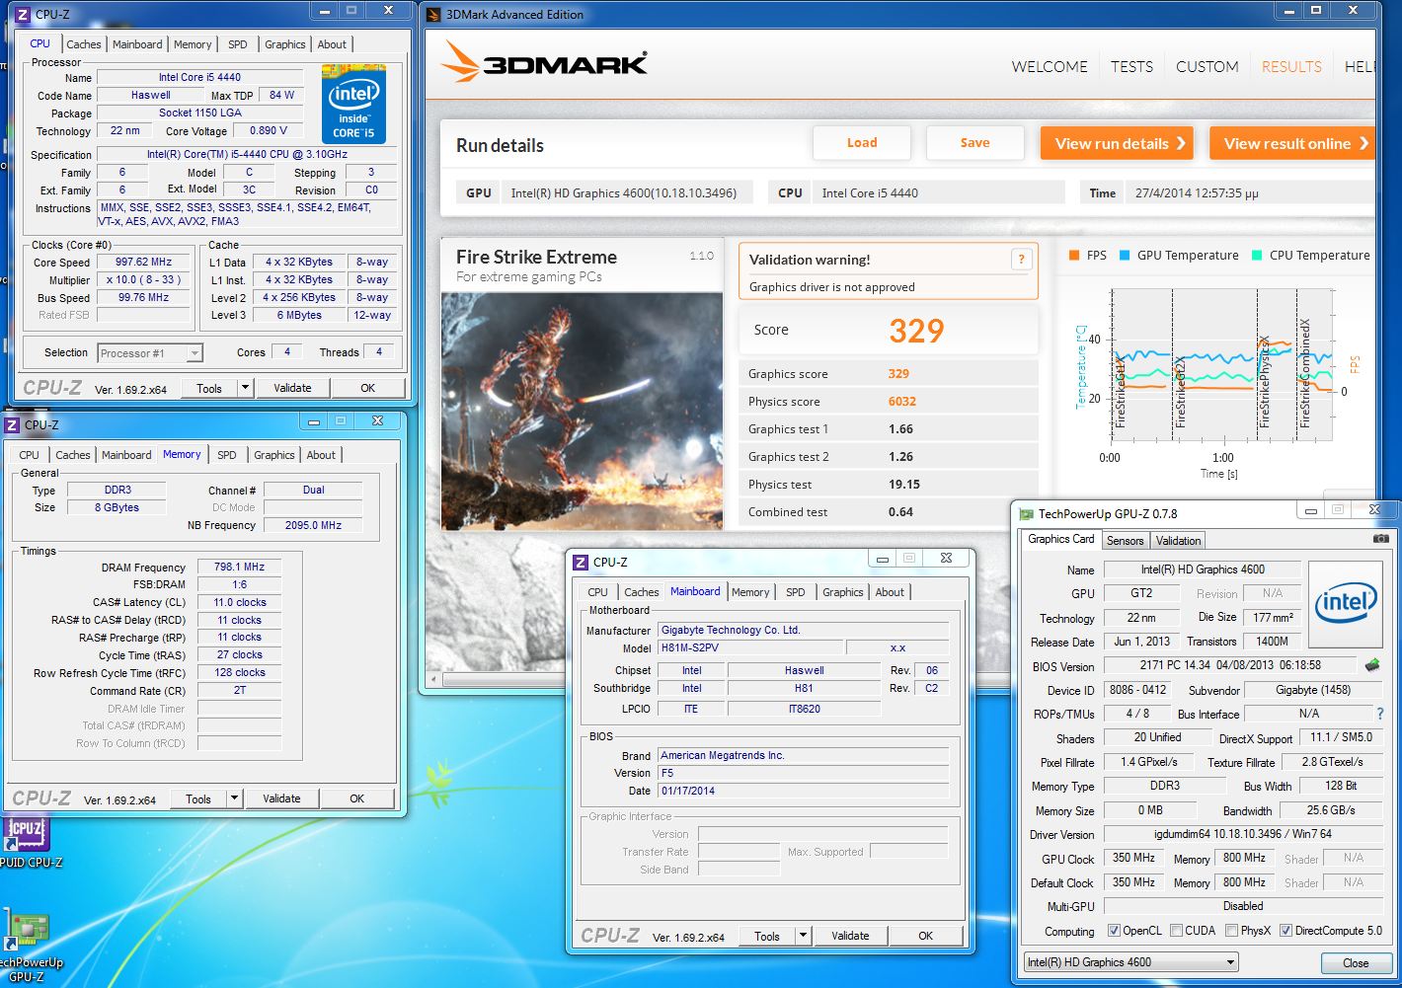1402x988 pixels.
Task: Toggle the PhysX checkbox in GPU-Z
Action: (1231, 930)
